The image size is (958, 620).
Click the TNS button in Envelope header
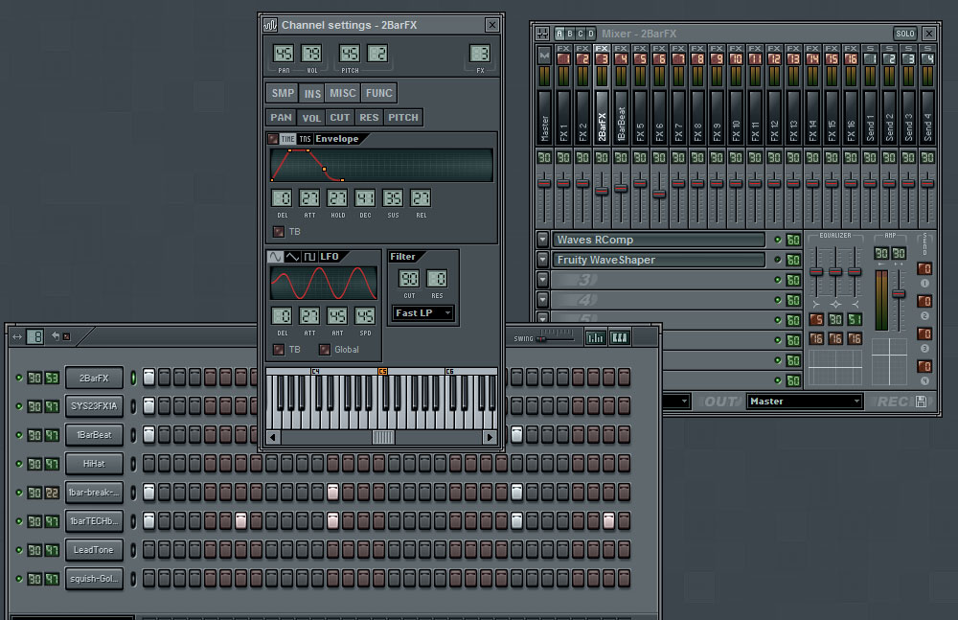coord(305,139)
